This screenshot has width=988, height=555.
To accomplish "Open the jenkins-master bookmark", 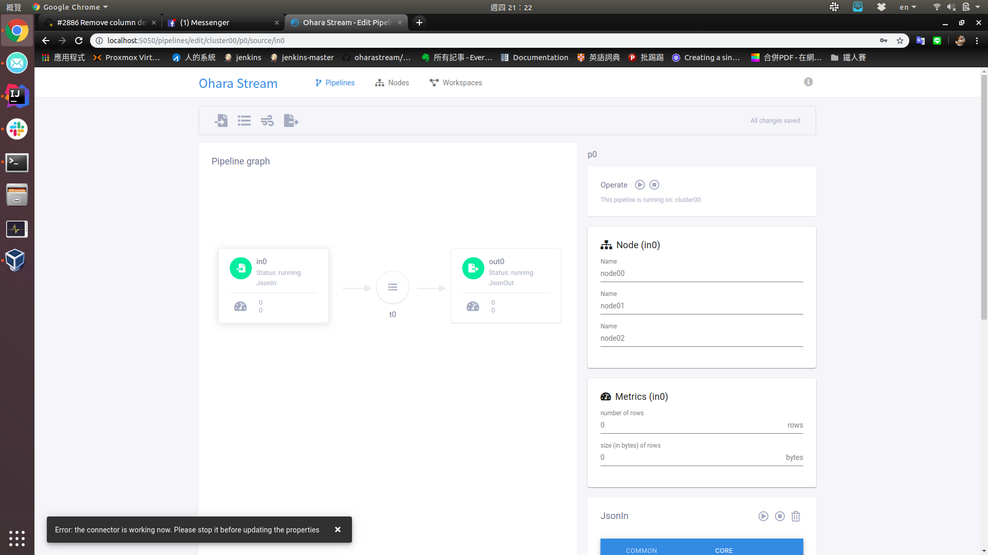I will (302, 58).
